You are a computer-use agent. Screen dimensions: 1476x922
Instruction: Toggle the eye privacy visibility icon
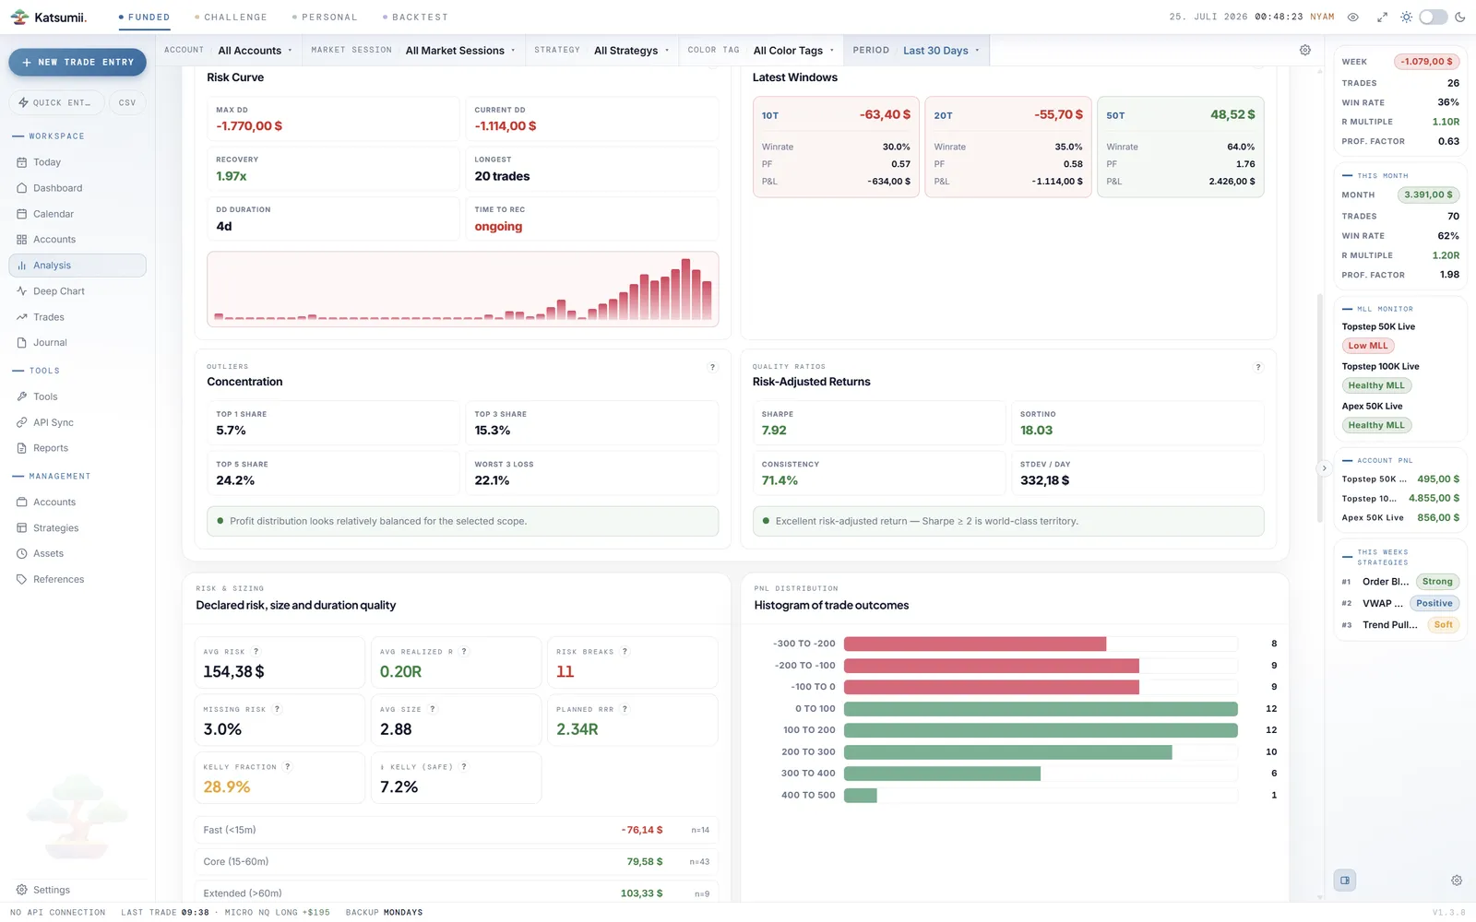[x=1353, y=17]
